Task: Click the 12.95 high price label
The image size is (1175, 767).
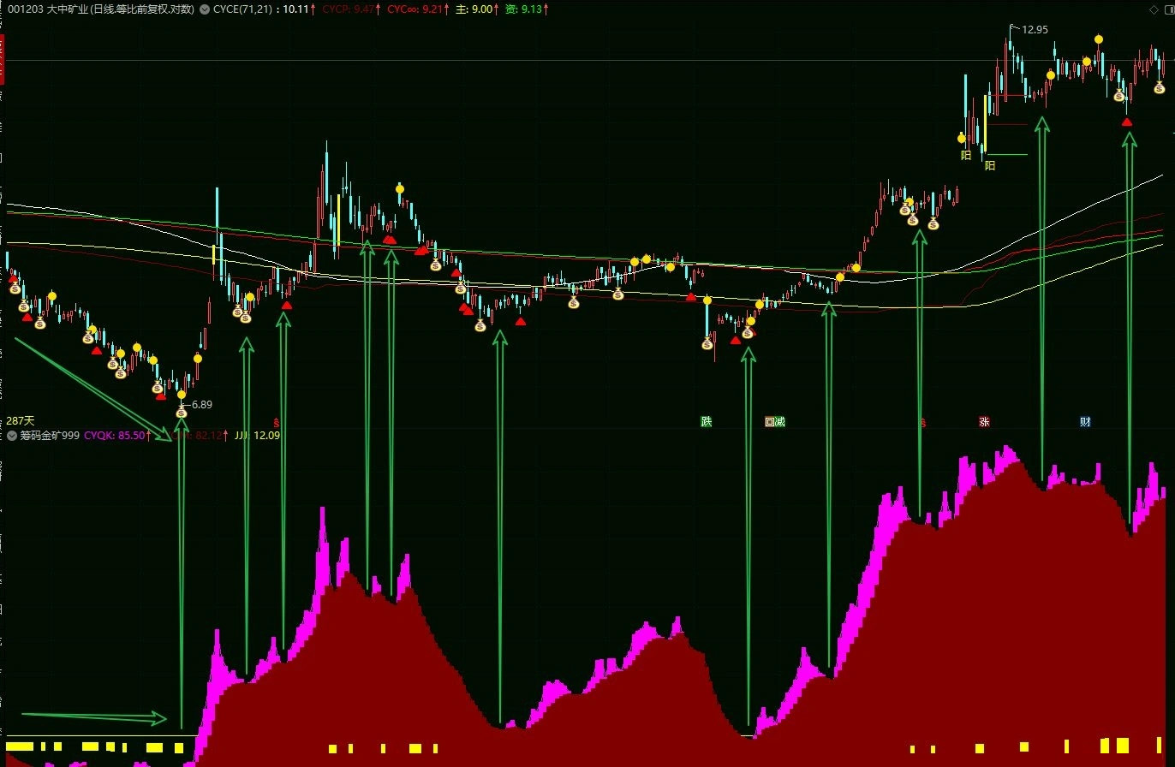Action: [x=1035, y=30]
